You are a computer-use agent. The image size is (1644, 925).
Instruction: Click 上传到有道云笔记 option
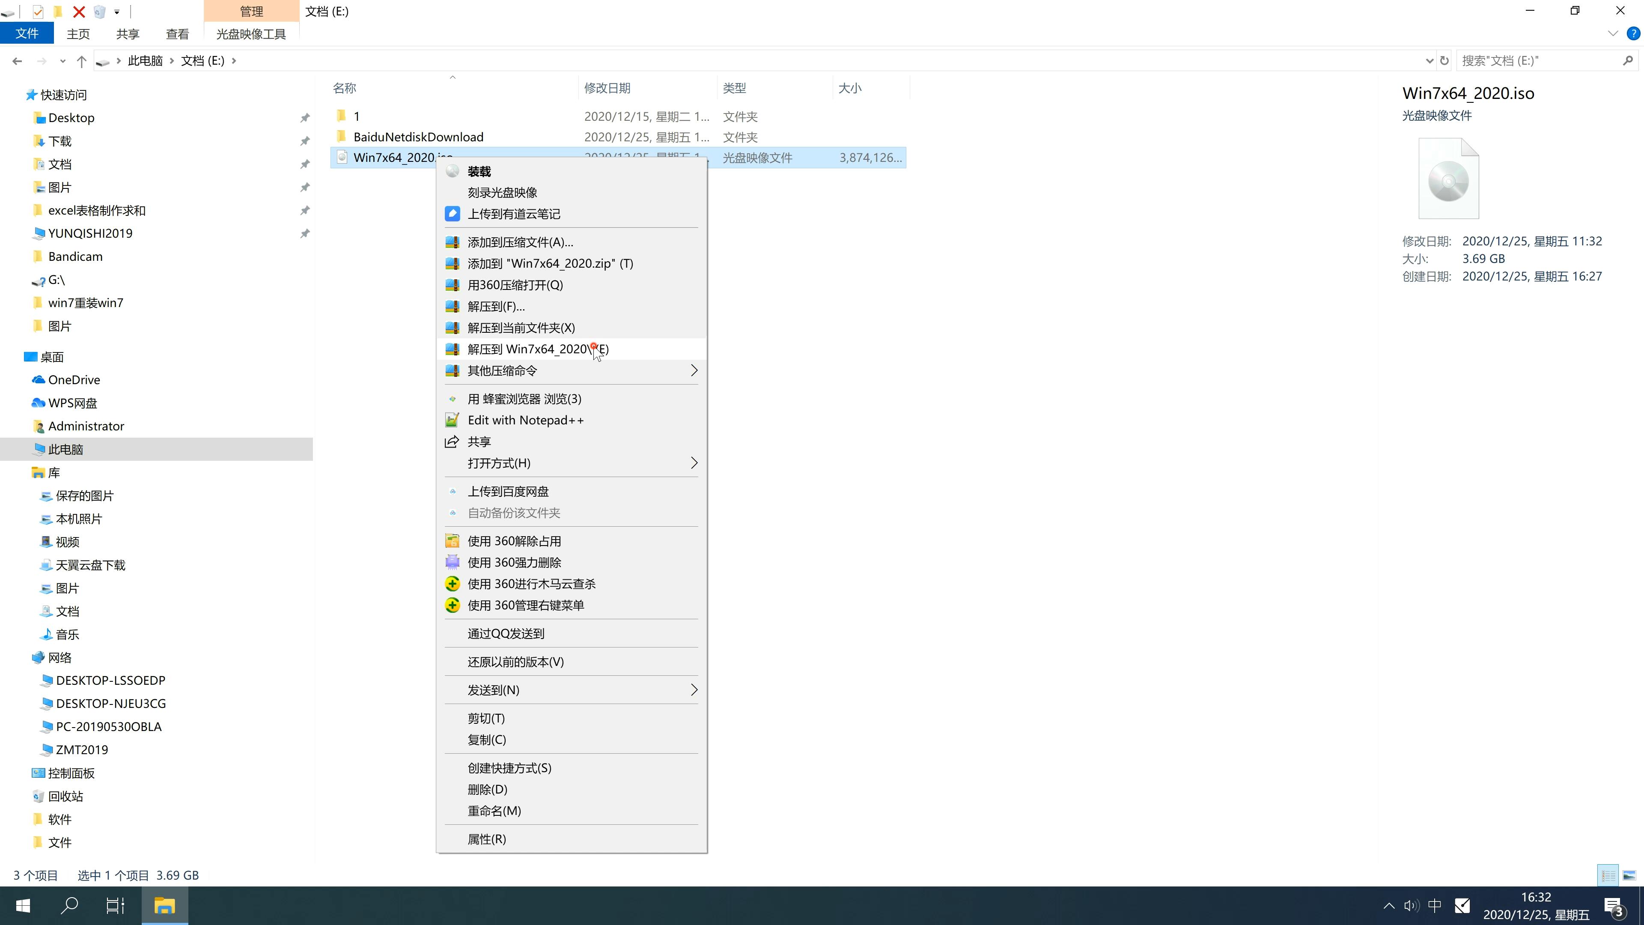[515, 213]
